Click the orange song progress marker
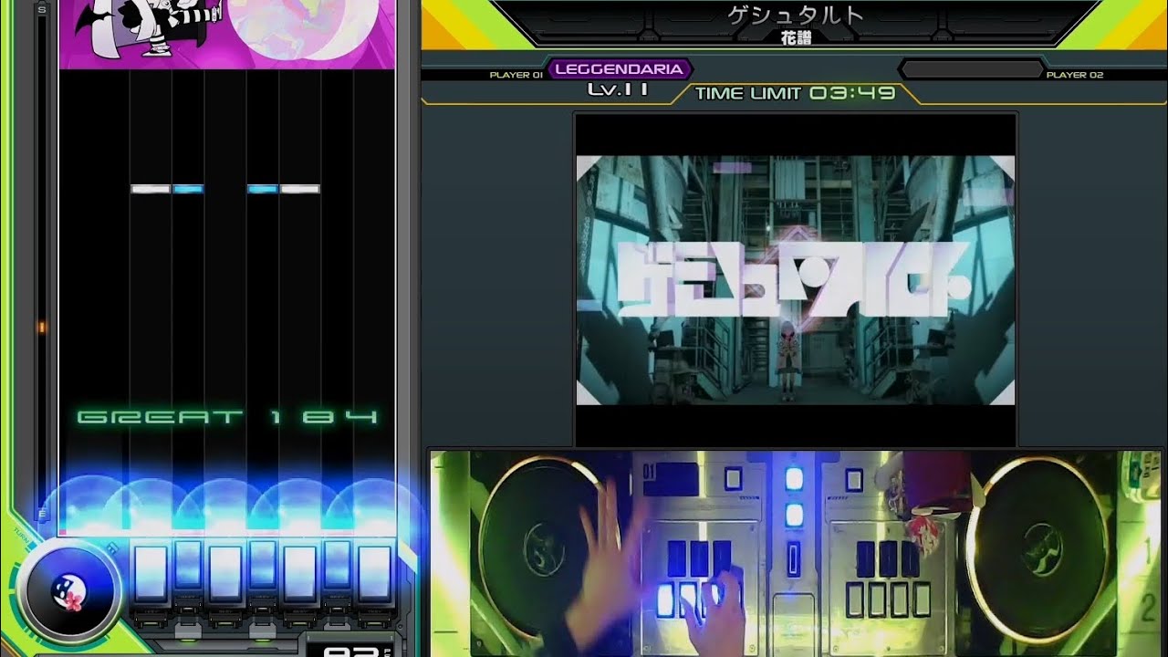 click(41, 327)
